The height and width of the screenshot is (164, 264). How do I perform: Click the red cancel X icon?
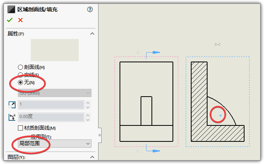20,20
